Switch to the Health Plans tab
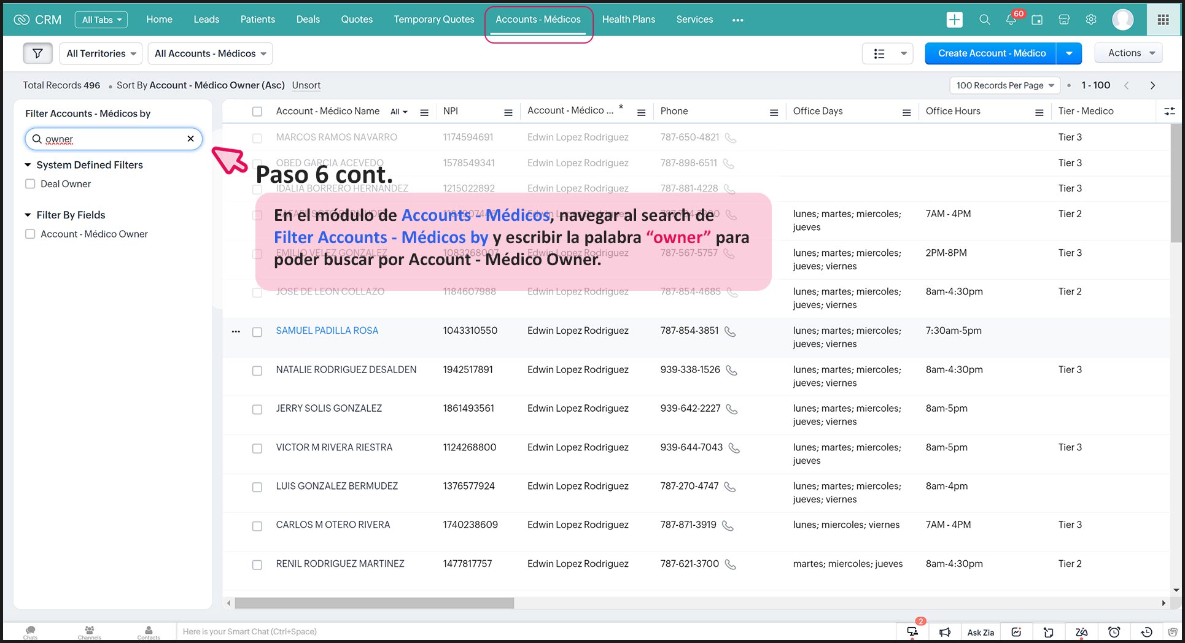 pyautogui.click(x=628, y=20)
